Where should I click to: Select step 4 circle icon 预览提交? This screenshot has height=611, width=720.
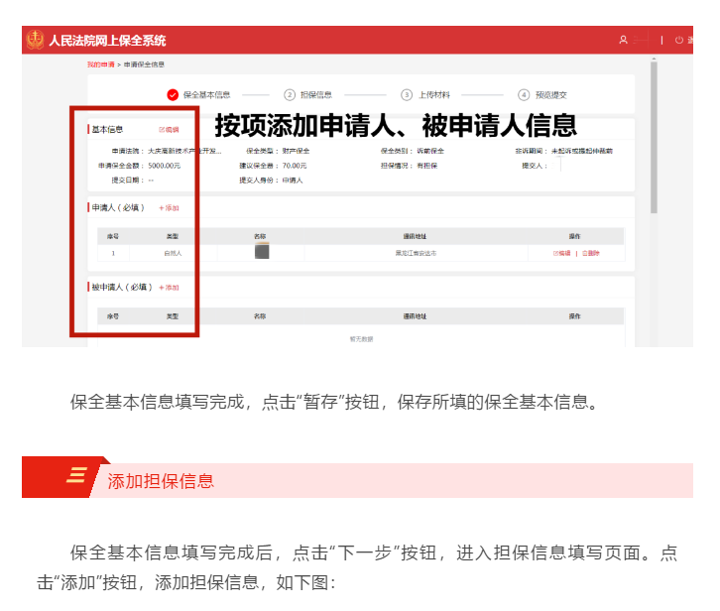524,95
